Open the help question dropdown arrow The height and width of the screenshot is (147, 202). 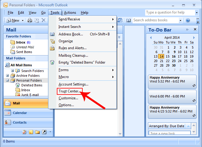coord(197,13)
